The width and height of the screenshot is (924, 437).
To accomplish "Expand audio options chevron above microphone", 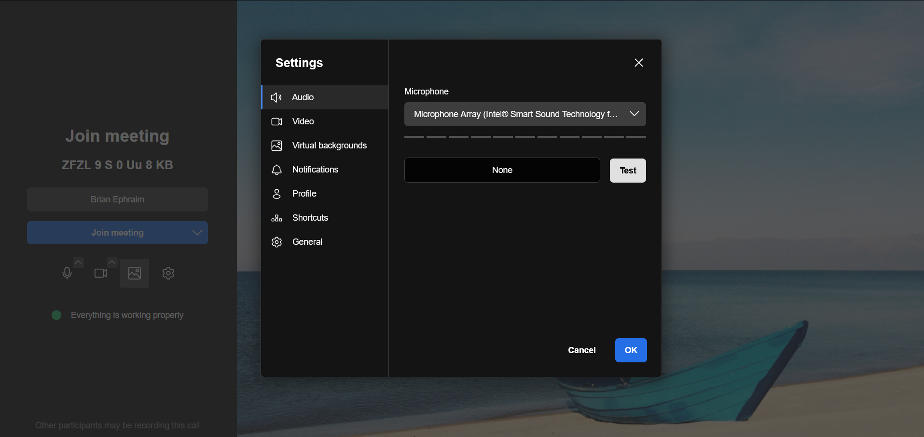I will click(78, 262).
